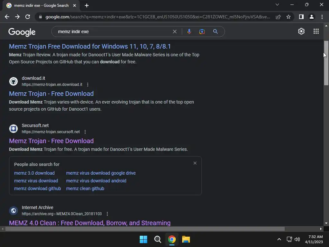Open the tab search dropdown arrow
329x247 pixels.
[277, 5]
